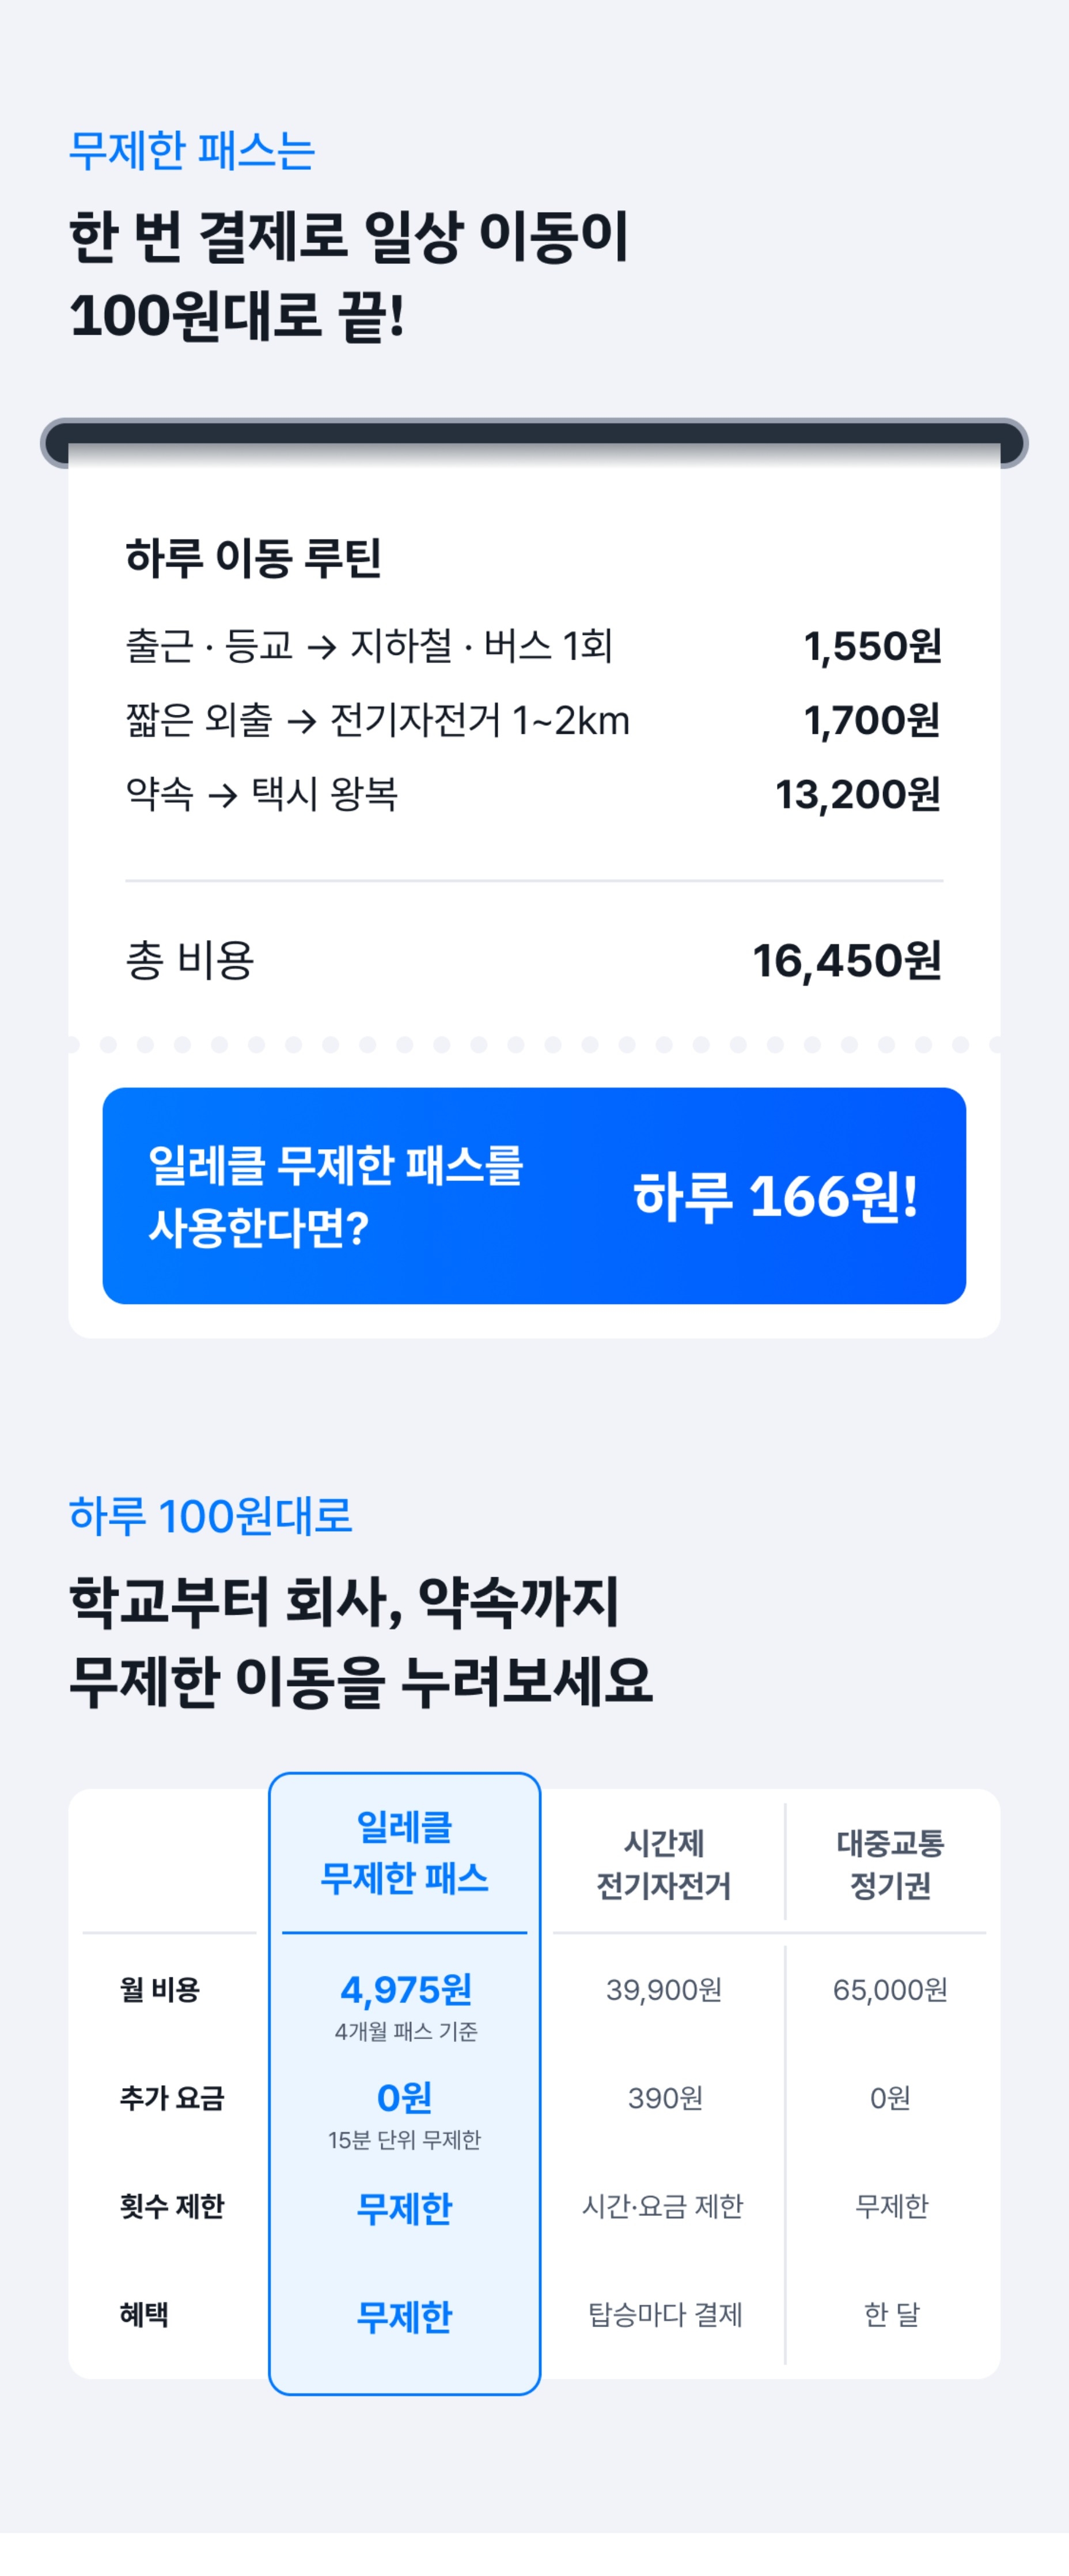The image size is (1069, 2576).
Task: Click the 하루 이동 루틴 title
Action: (253, 557)
